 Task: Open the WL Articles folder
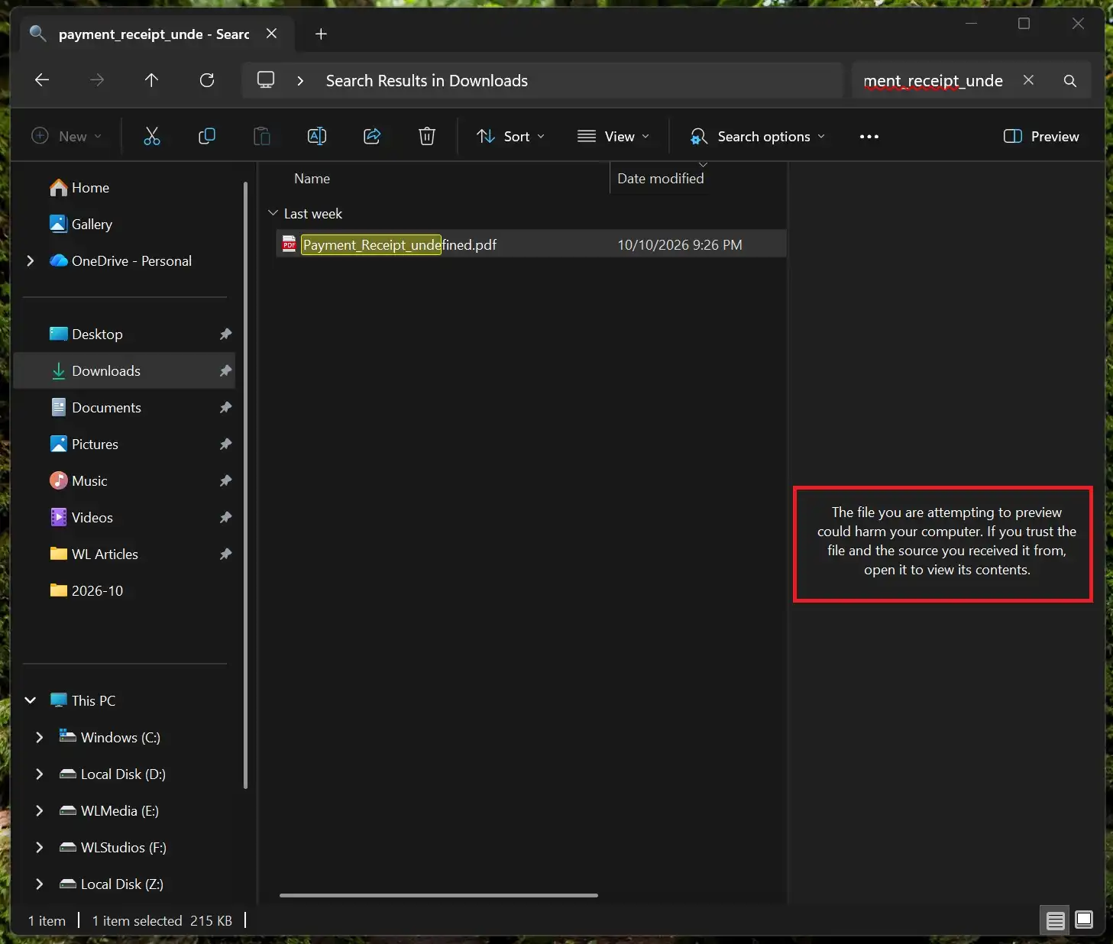pyautogui.click(x=105, y=554)
